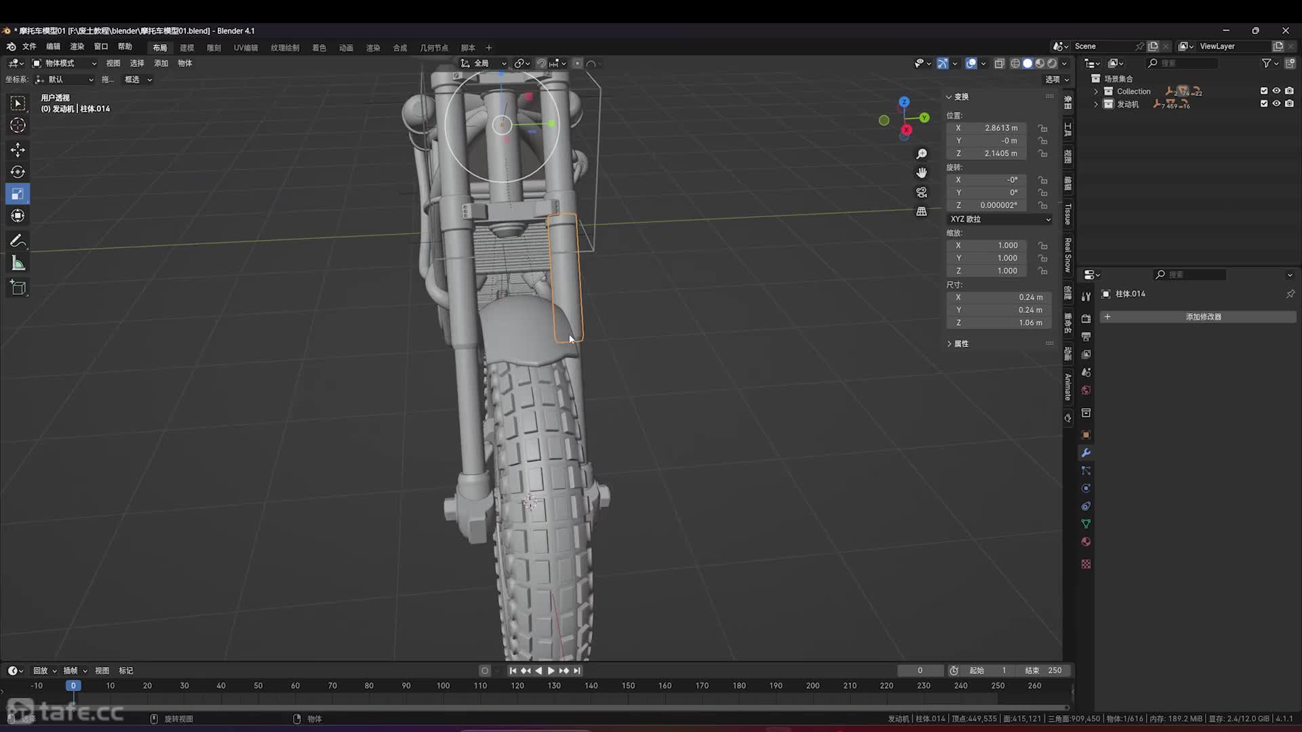
Task: Open the Modifiers wrench tab
Action: click(x=1086, y=453)
